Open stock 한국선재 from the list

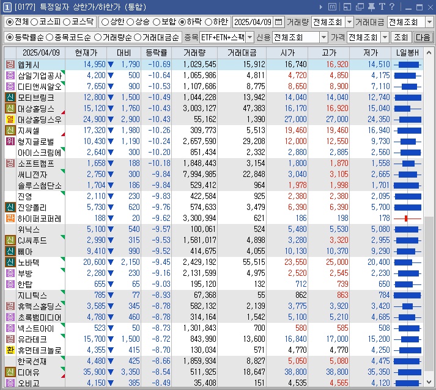[32, 361]
